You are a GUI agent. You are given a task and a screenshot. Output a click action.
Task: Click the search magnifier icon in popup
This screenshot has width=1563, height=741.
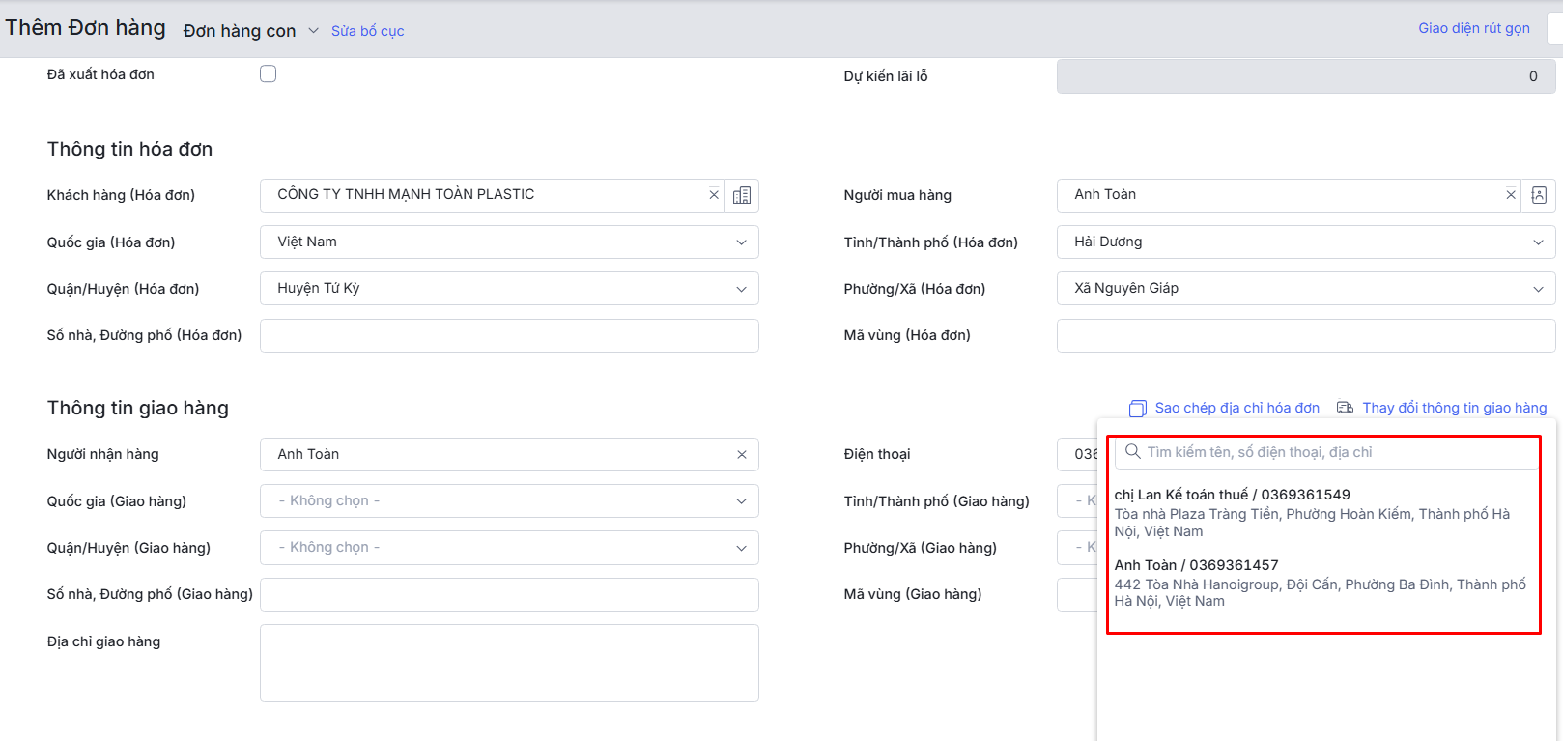coord(1133,452)
